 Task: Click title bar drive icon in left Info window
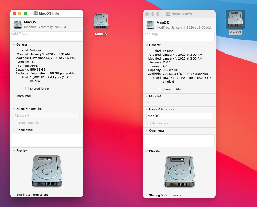click(x=36, y=13)
